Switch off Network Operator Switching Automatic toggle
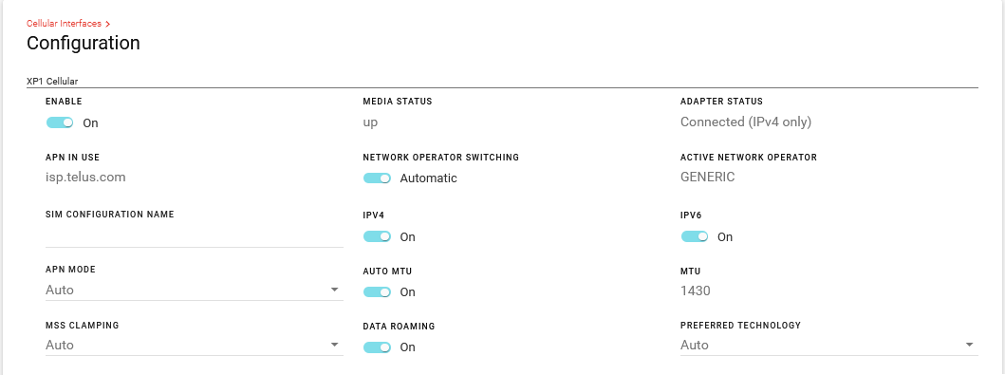This screenshot has width=1005, height=375. 377,178
